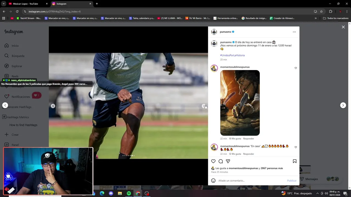Image resolution: width=351 pixels, height=197 pixels.
Task: Like the "En casa" comment
Action: click(x=296, y=147)
